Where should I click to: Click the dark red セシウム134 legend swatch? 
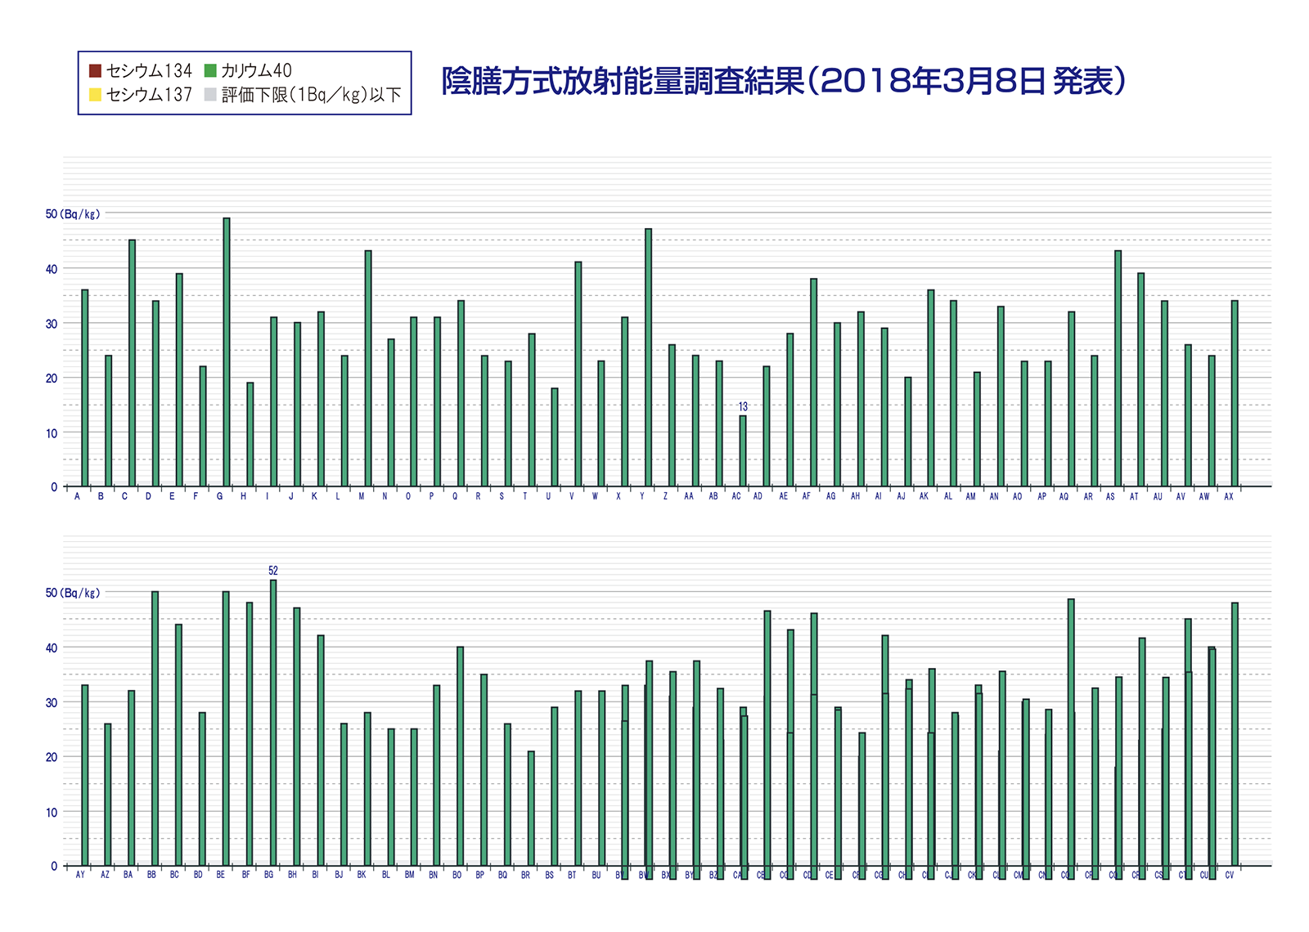coord(95,70)
